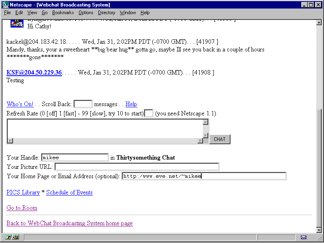324x243 pixels.
Task: Click the message box scroll-down arrow
Action: pos(206,135)
